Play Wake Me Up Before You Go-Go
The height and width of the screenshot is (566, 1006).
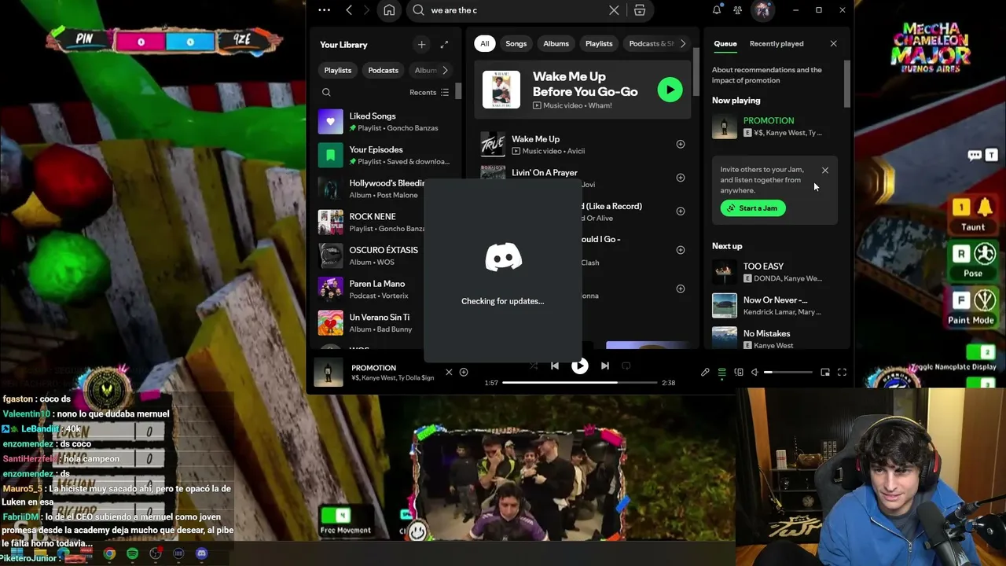670,90
